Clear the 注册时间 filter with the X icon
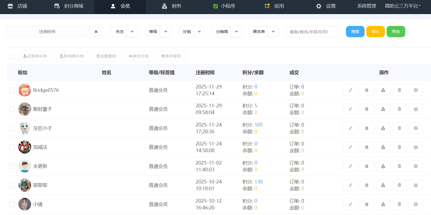Viewport: 431px width, 215px height. [x=96, y=32]
